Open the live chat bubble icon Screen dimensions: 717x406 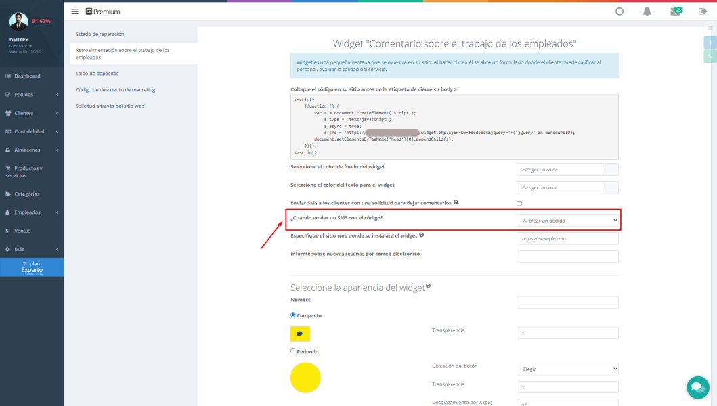[697, 387]
